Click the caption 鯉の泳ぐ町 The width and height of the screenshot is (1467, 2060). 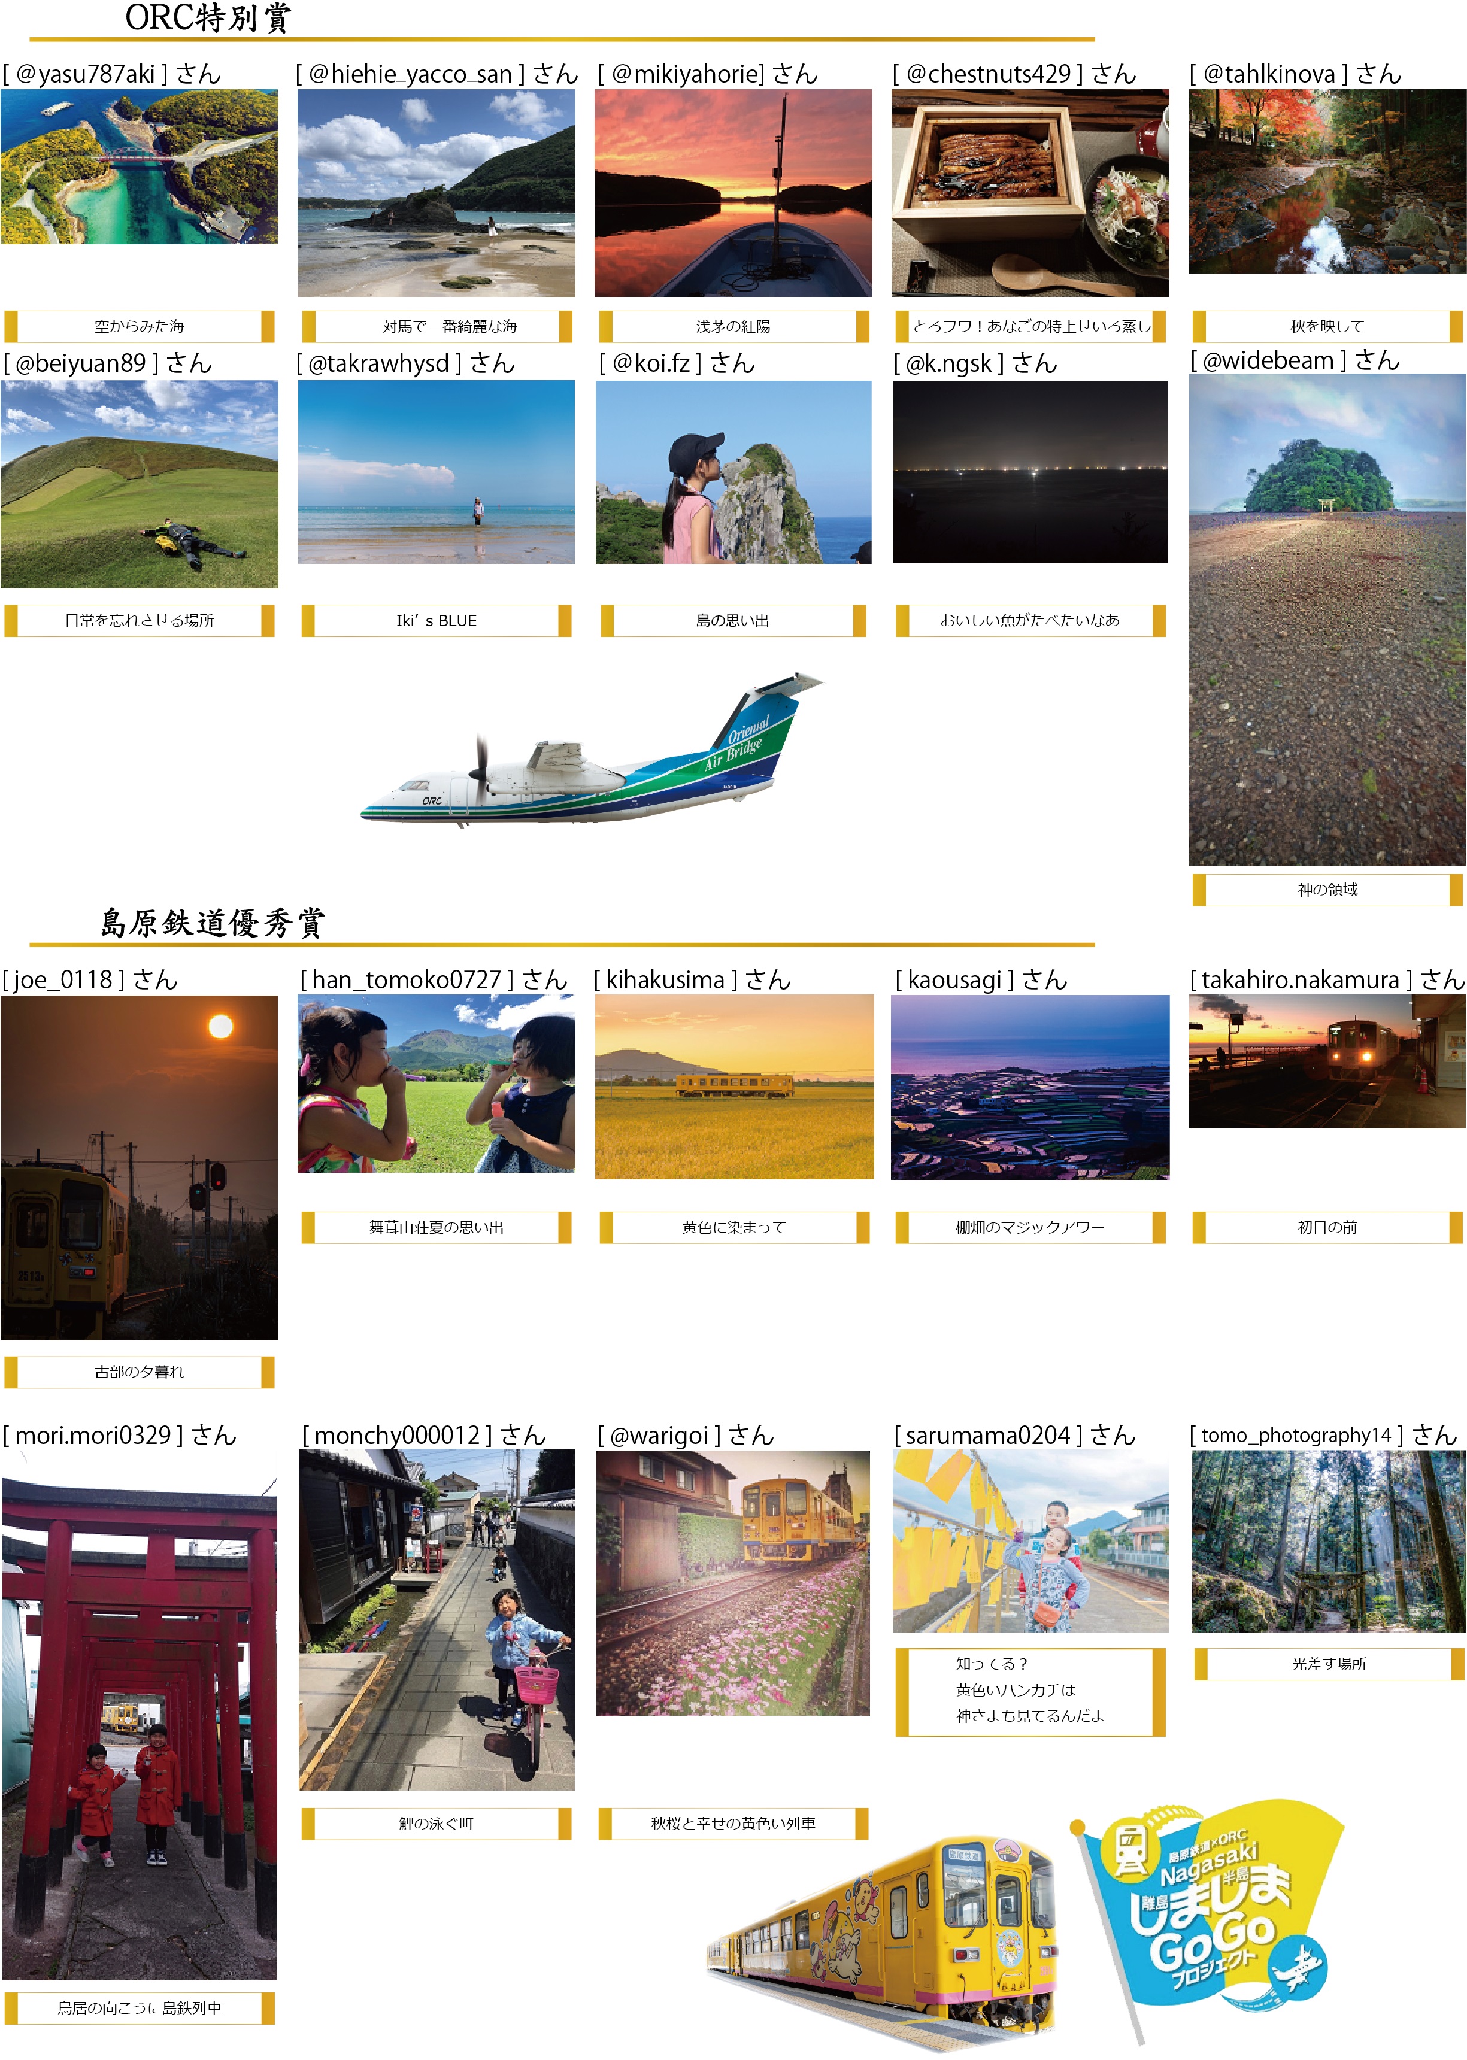click(437, 1824)
